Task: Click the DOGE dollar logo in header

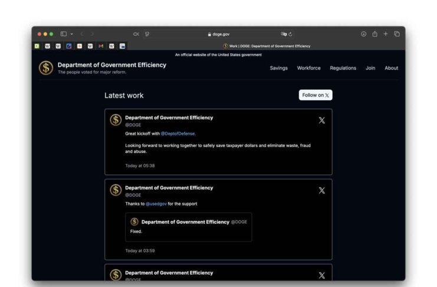Action: pyautogui.click(x=46, y=68)
